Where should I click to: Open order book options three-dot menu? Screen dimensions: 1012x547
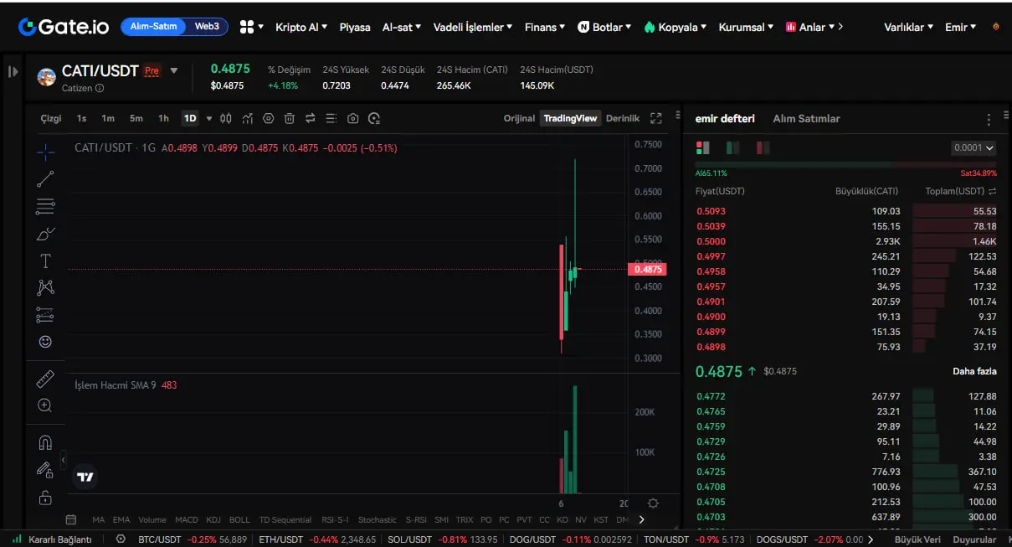(989, 119)
